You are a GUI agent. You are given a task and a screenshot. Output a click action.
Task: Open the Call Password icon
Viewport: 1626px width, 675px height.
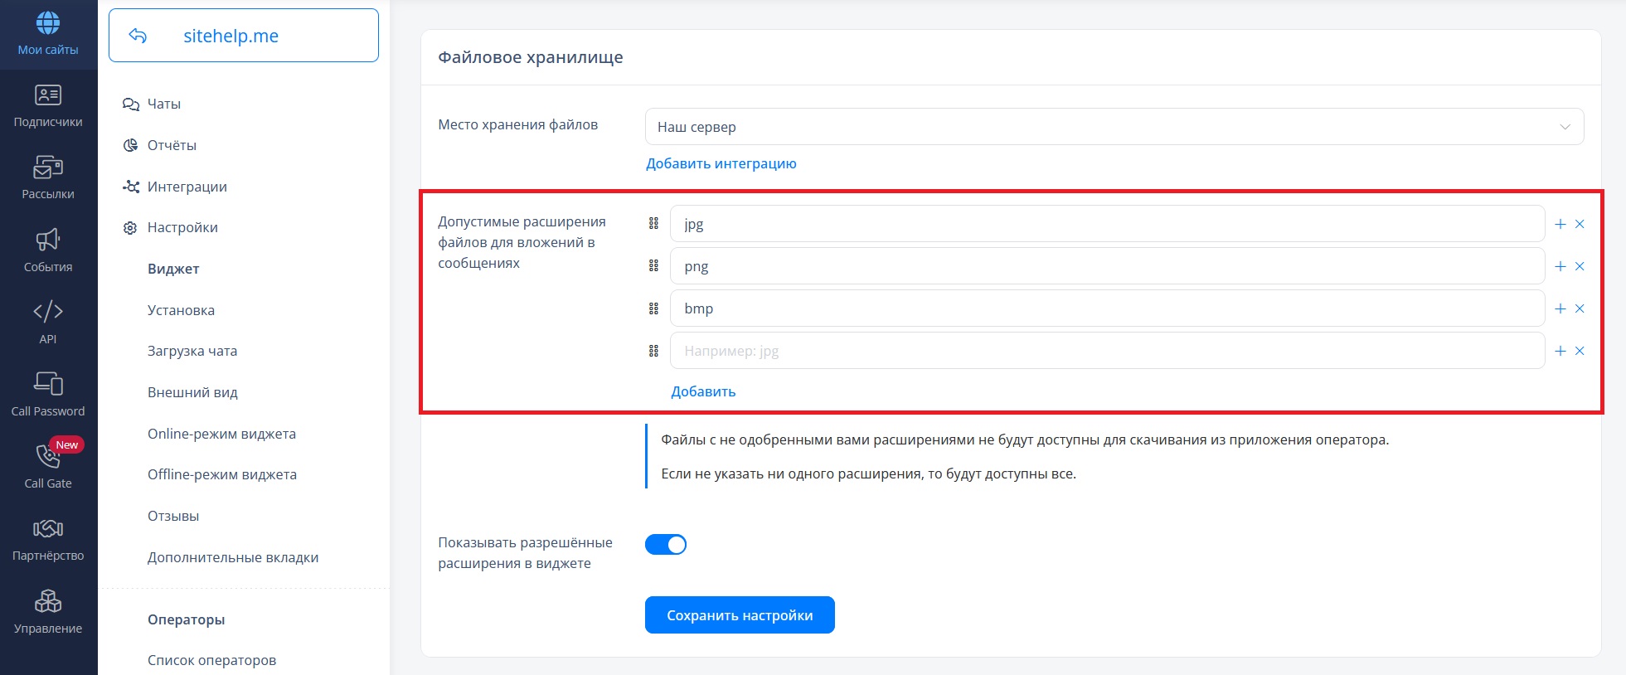pyautogui.click(x=48, y=383)
